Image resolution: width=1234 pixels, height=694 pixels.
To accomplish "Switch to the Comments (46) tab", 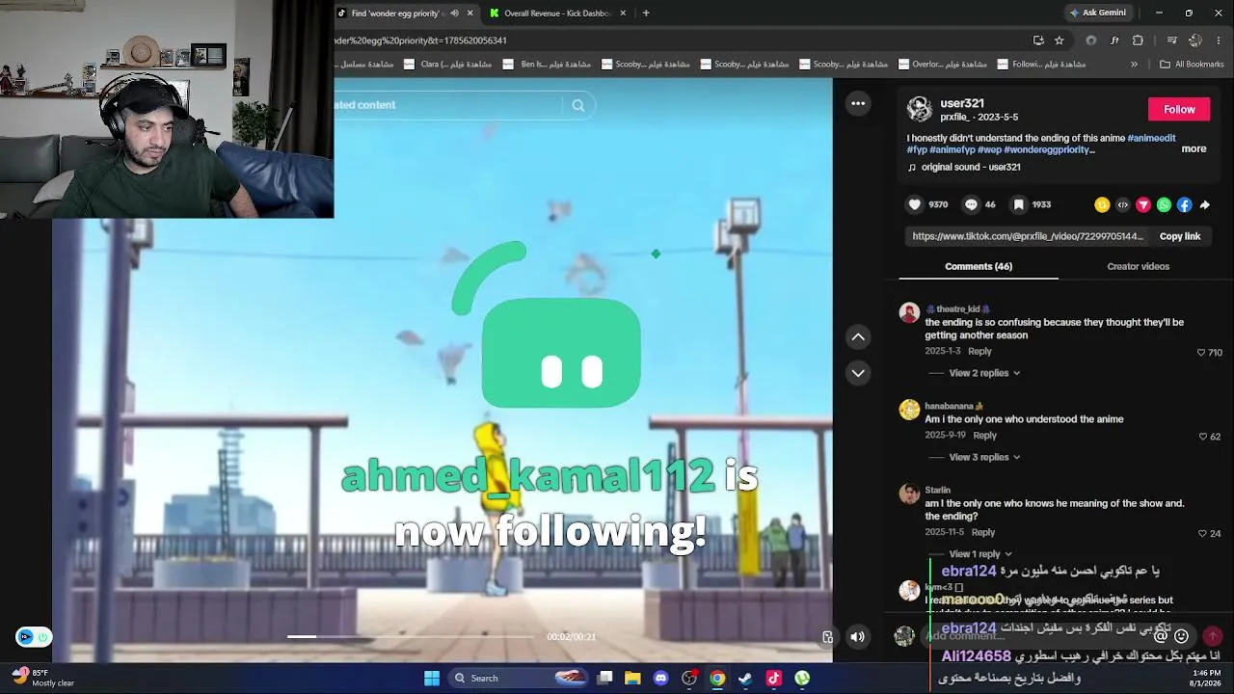I will (x=979, y=266).
